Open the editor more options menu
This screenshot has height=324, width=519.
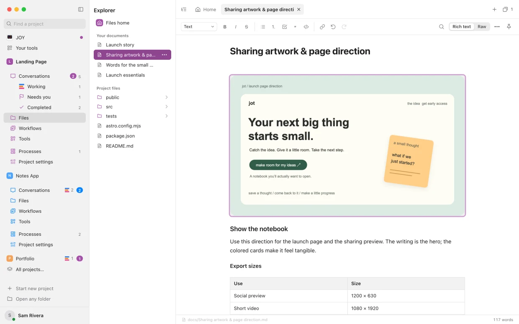(x=497, y=27)
